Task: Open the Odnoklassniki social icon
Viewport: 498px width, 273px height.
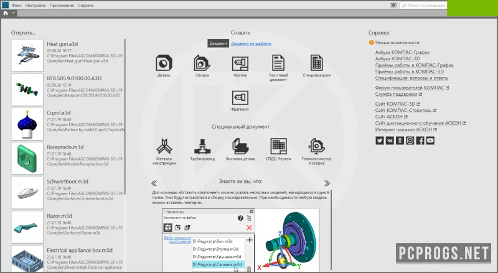Action: click(400, 141)
